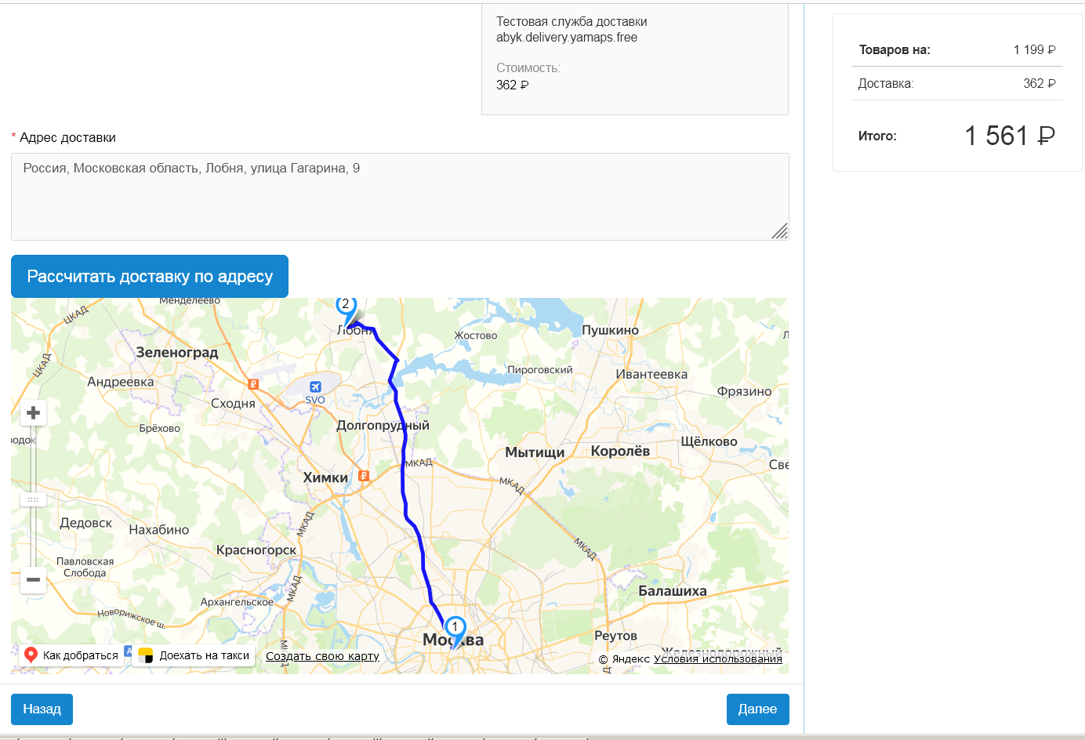Click the Дедовск label on the map
Viewport: 1085px width, 740px height.
click(86, 523)
